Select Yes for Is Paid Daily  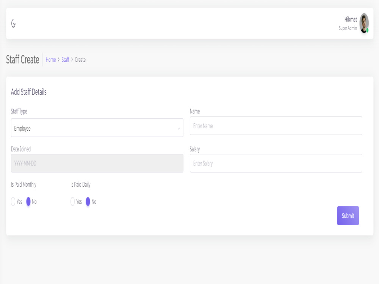pos(72,201)
